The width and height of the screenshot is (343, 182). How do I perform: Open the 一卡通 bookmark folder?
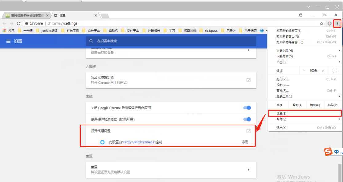tap(26, 30)
